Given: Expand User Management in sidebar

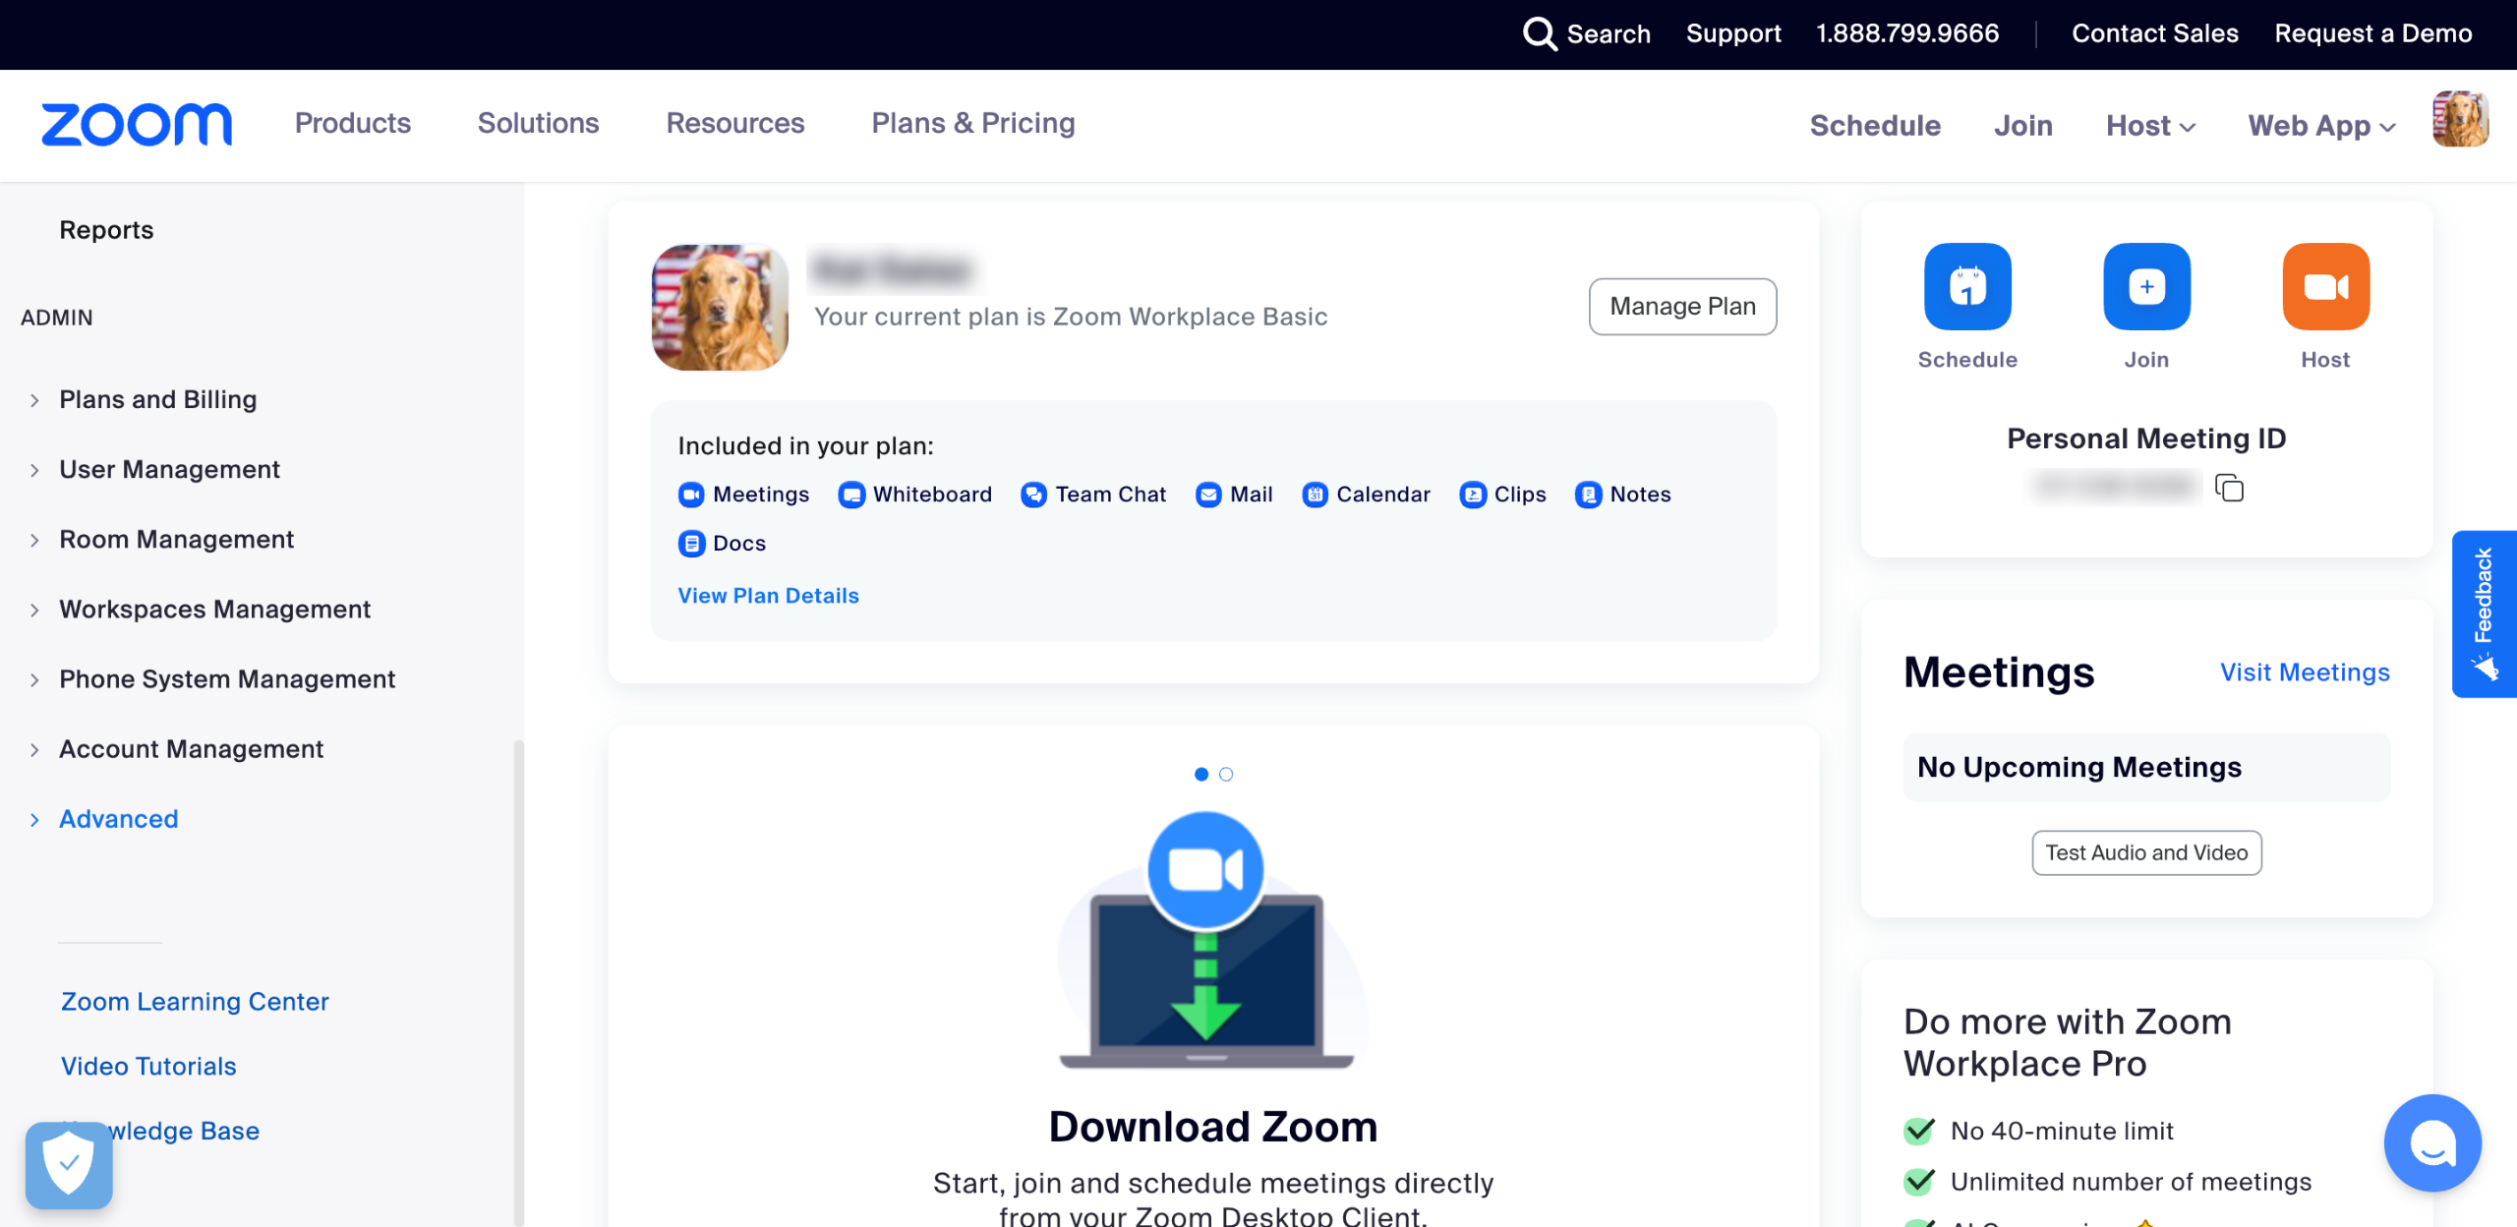Looking at the screenshot, I should [x=169, y=469].
